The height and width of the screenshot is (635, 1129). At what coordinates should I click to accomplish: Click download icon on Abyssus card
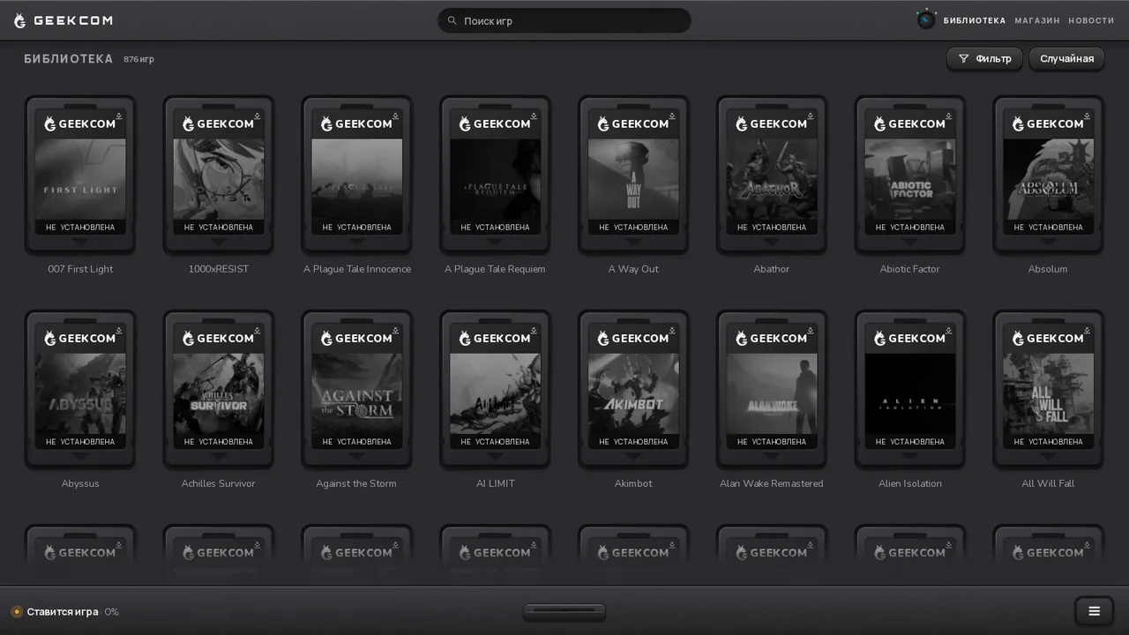pyautogui.click(x=119, y=330)
